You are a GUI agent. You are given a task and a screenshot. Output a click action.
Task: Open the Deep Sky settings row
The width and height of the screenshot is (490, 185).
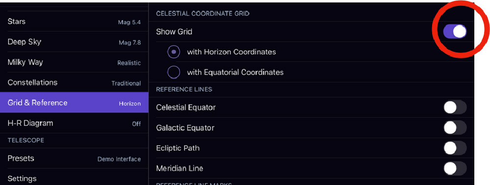[x=74, y=42]
